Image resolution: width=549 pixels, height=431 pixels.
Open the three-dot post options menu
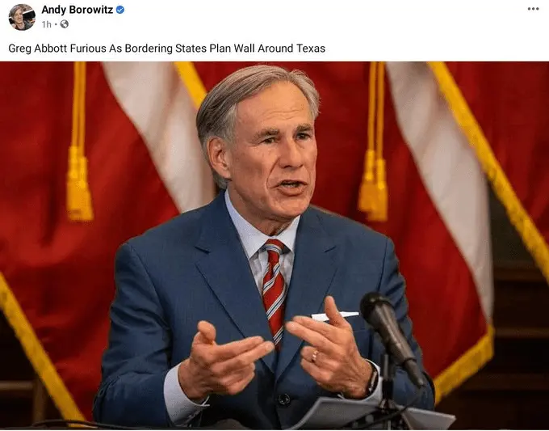point(533,9)
